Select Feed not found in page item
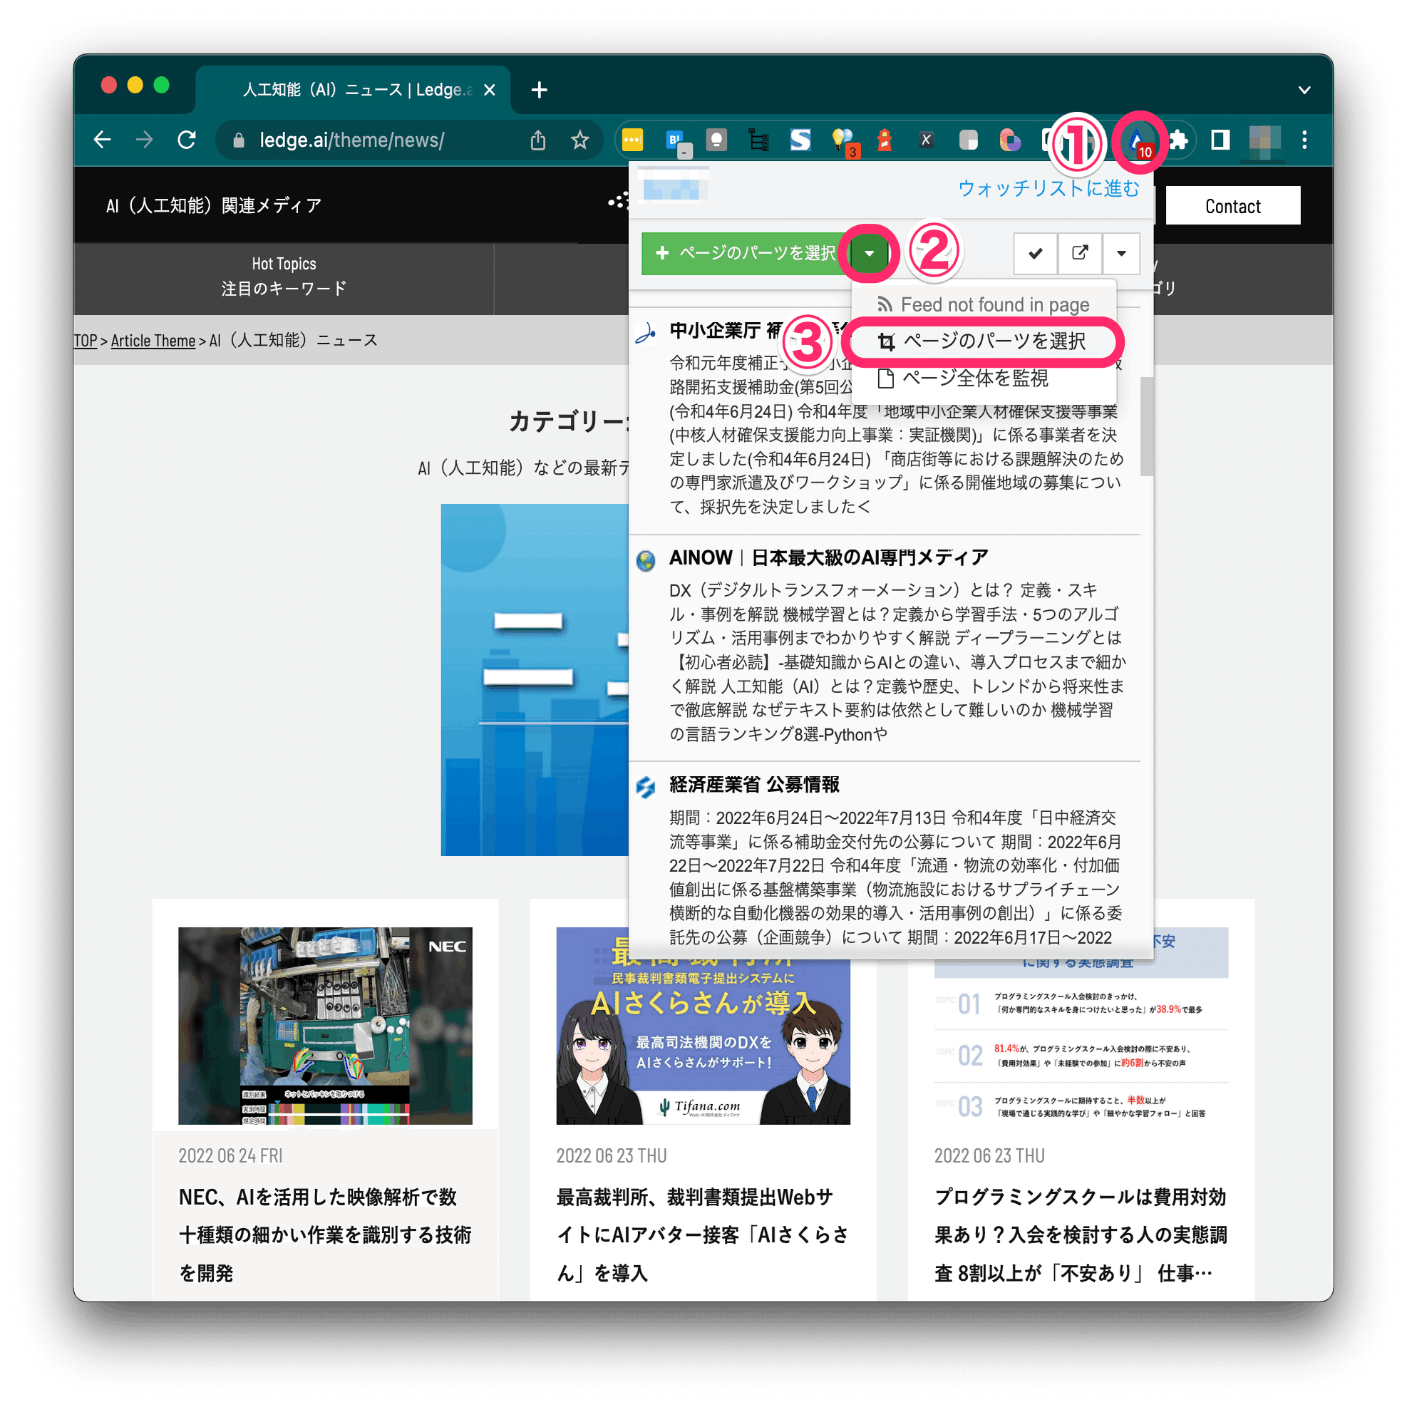The height and width of the screenshot is (1407, 1407). [984, 304]
